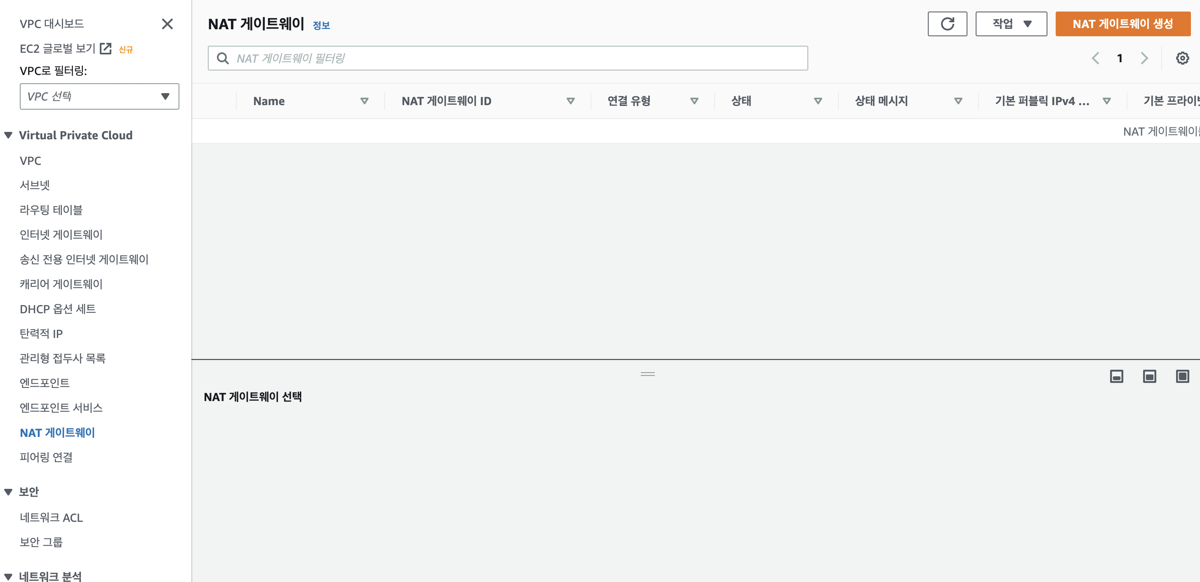
Task: Open EC2 global view external link icon
Action: point(106,48)
